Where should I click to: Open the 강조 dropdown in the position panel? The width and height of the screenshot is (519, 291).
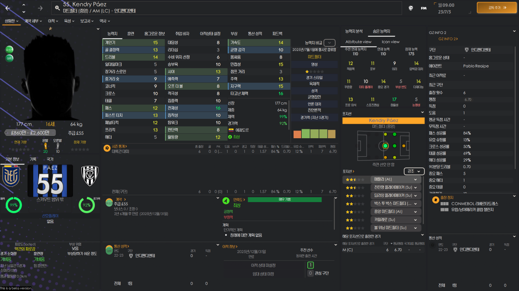(414, 171)
